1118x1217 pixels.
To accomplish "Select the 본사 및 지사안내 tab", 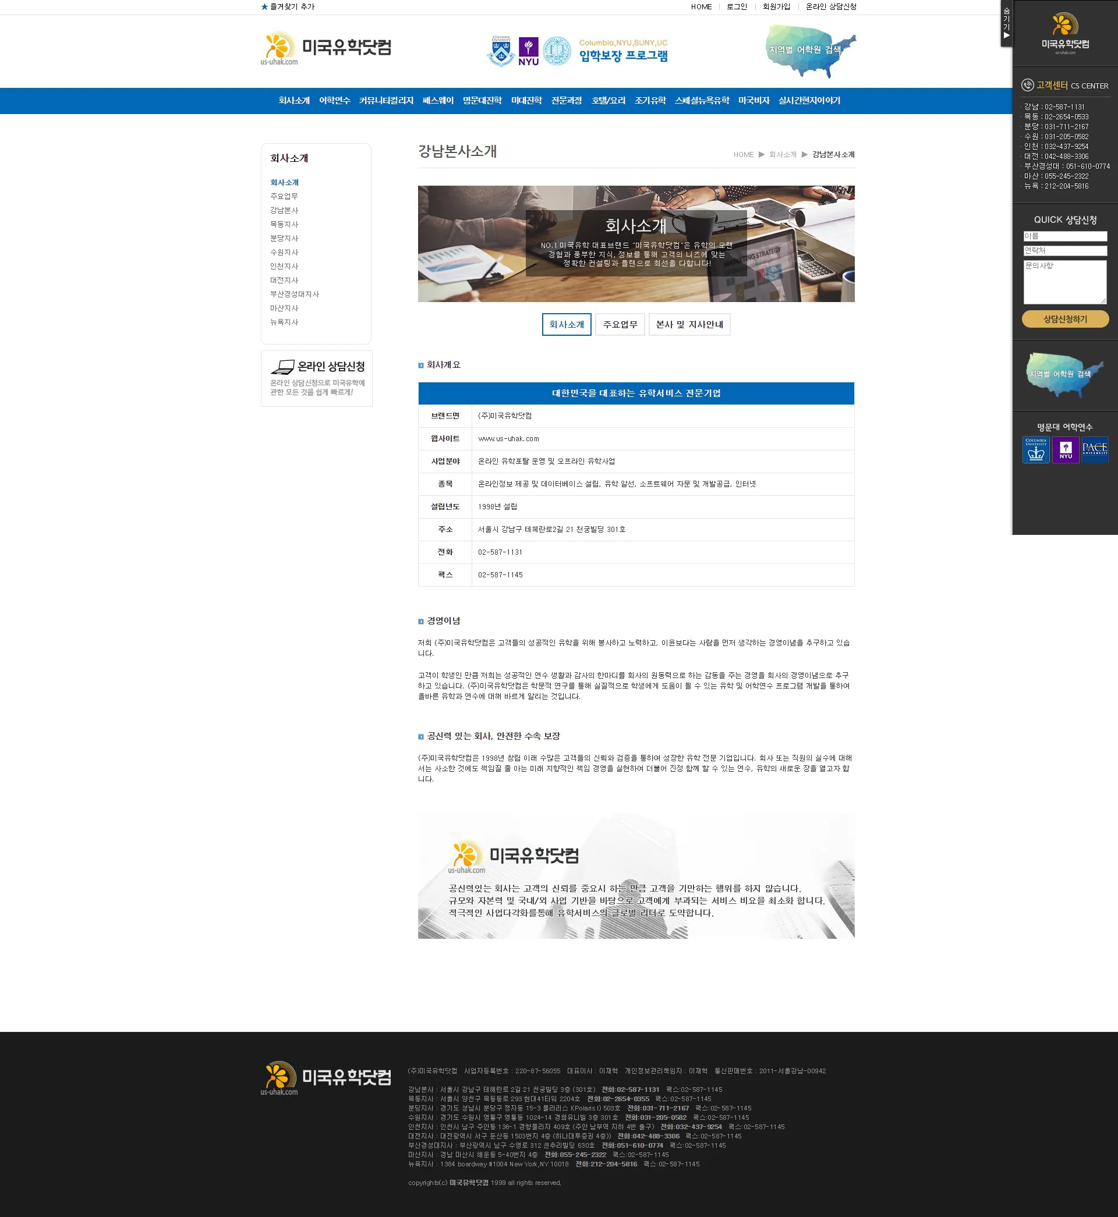I will click(689, 325).
